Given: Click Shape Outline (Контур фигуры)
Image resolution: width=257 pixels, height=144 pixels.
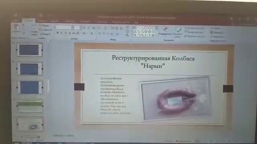Looking at the screenshot, I should 194,32.
